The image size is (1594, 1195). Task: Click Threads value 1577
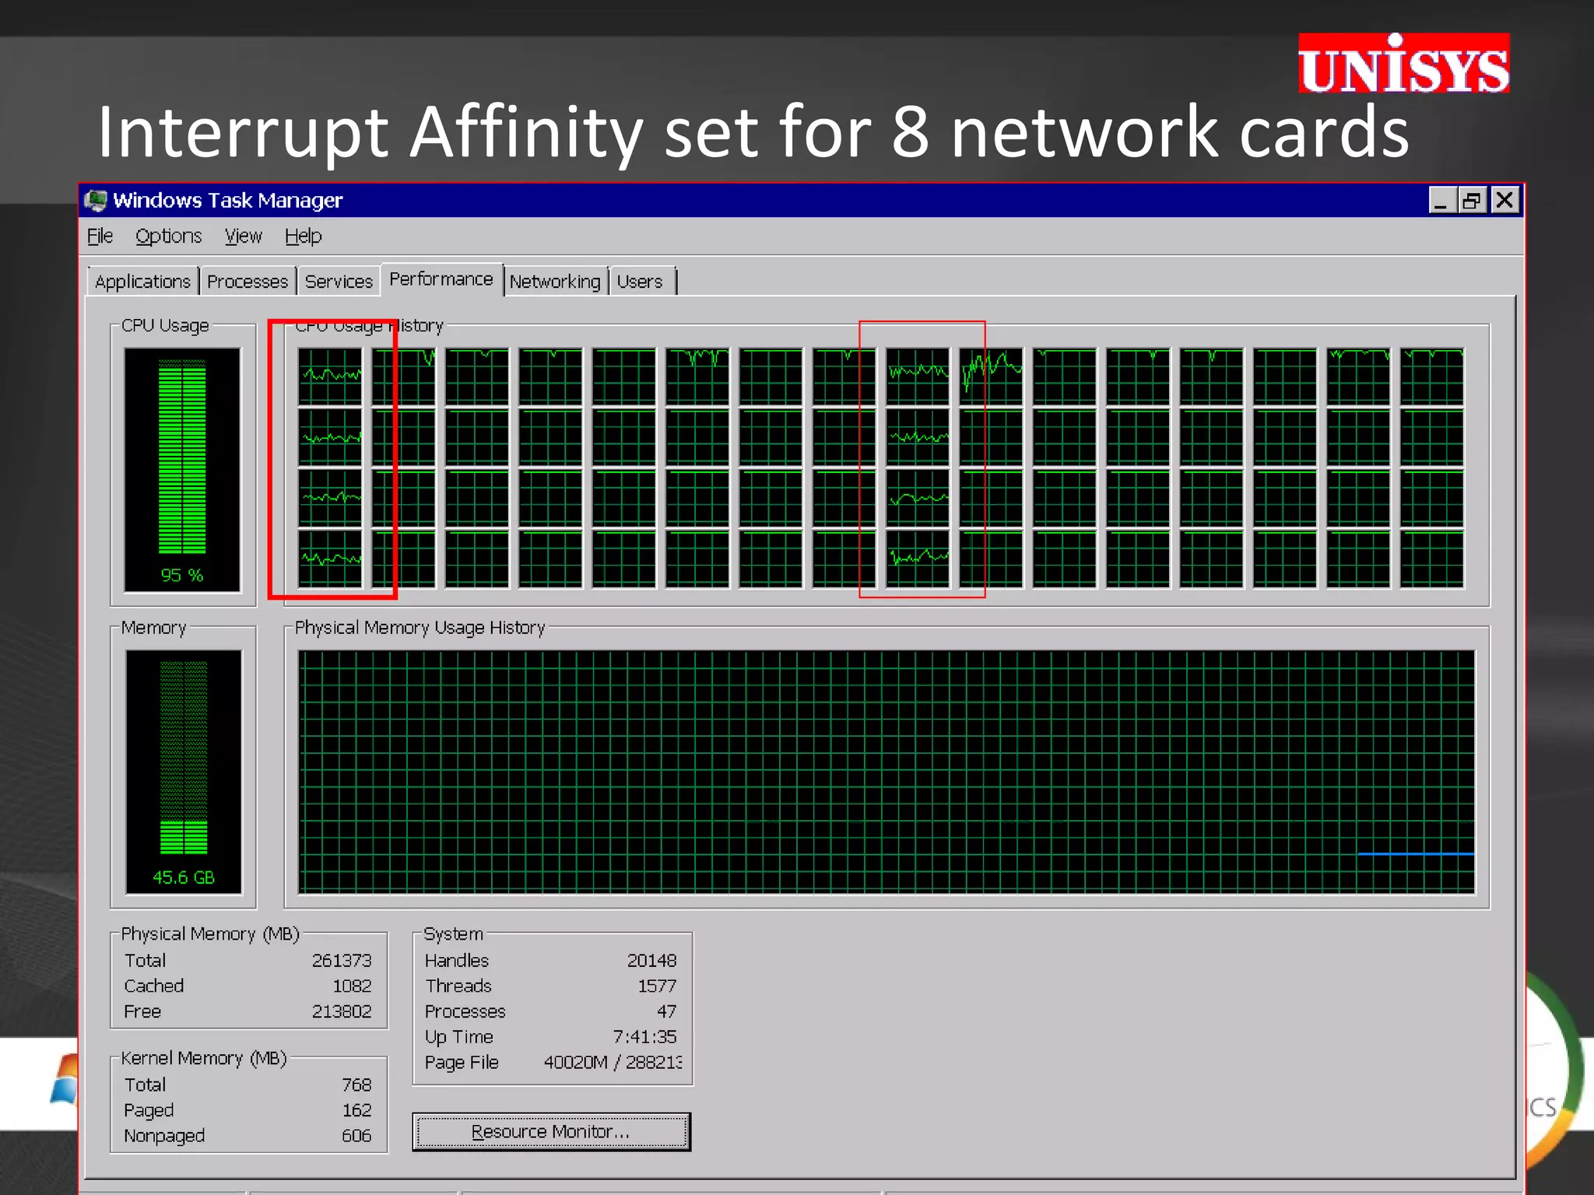(x=657, y=986)
